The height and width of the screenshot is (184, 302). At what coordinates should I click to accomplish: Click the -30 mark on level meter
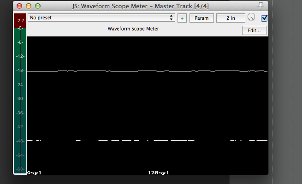click(x=20, y=99)
